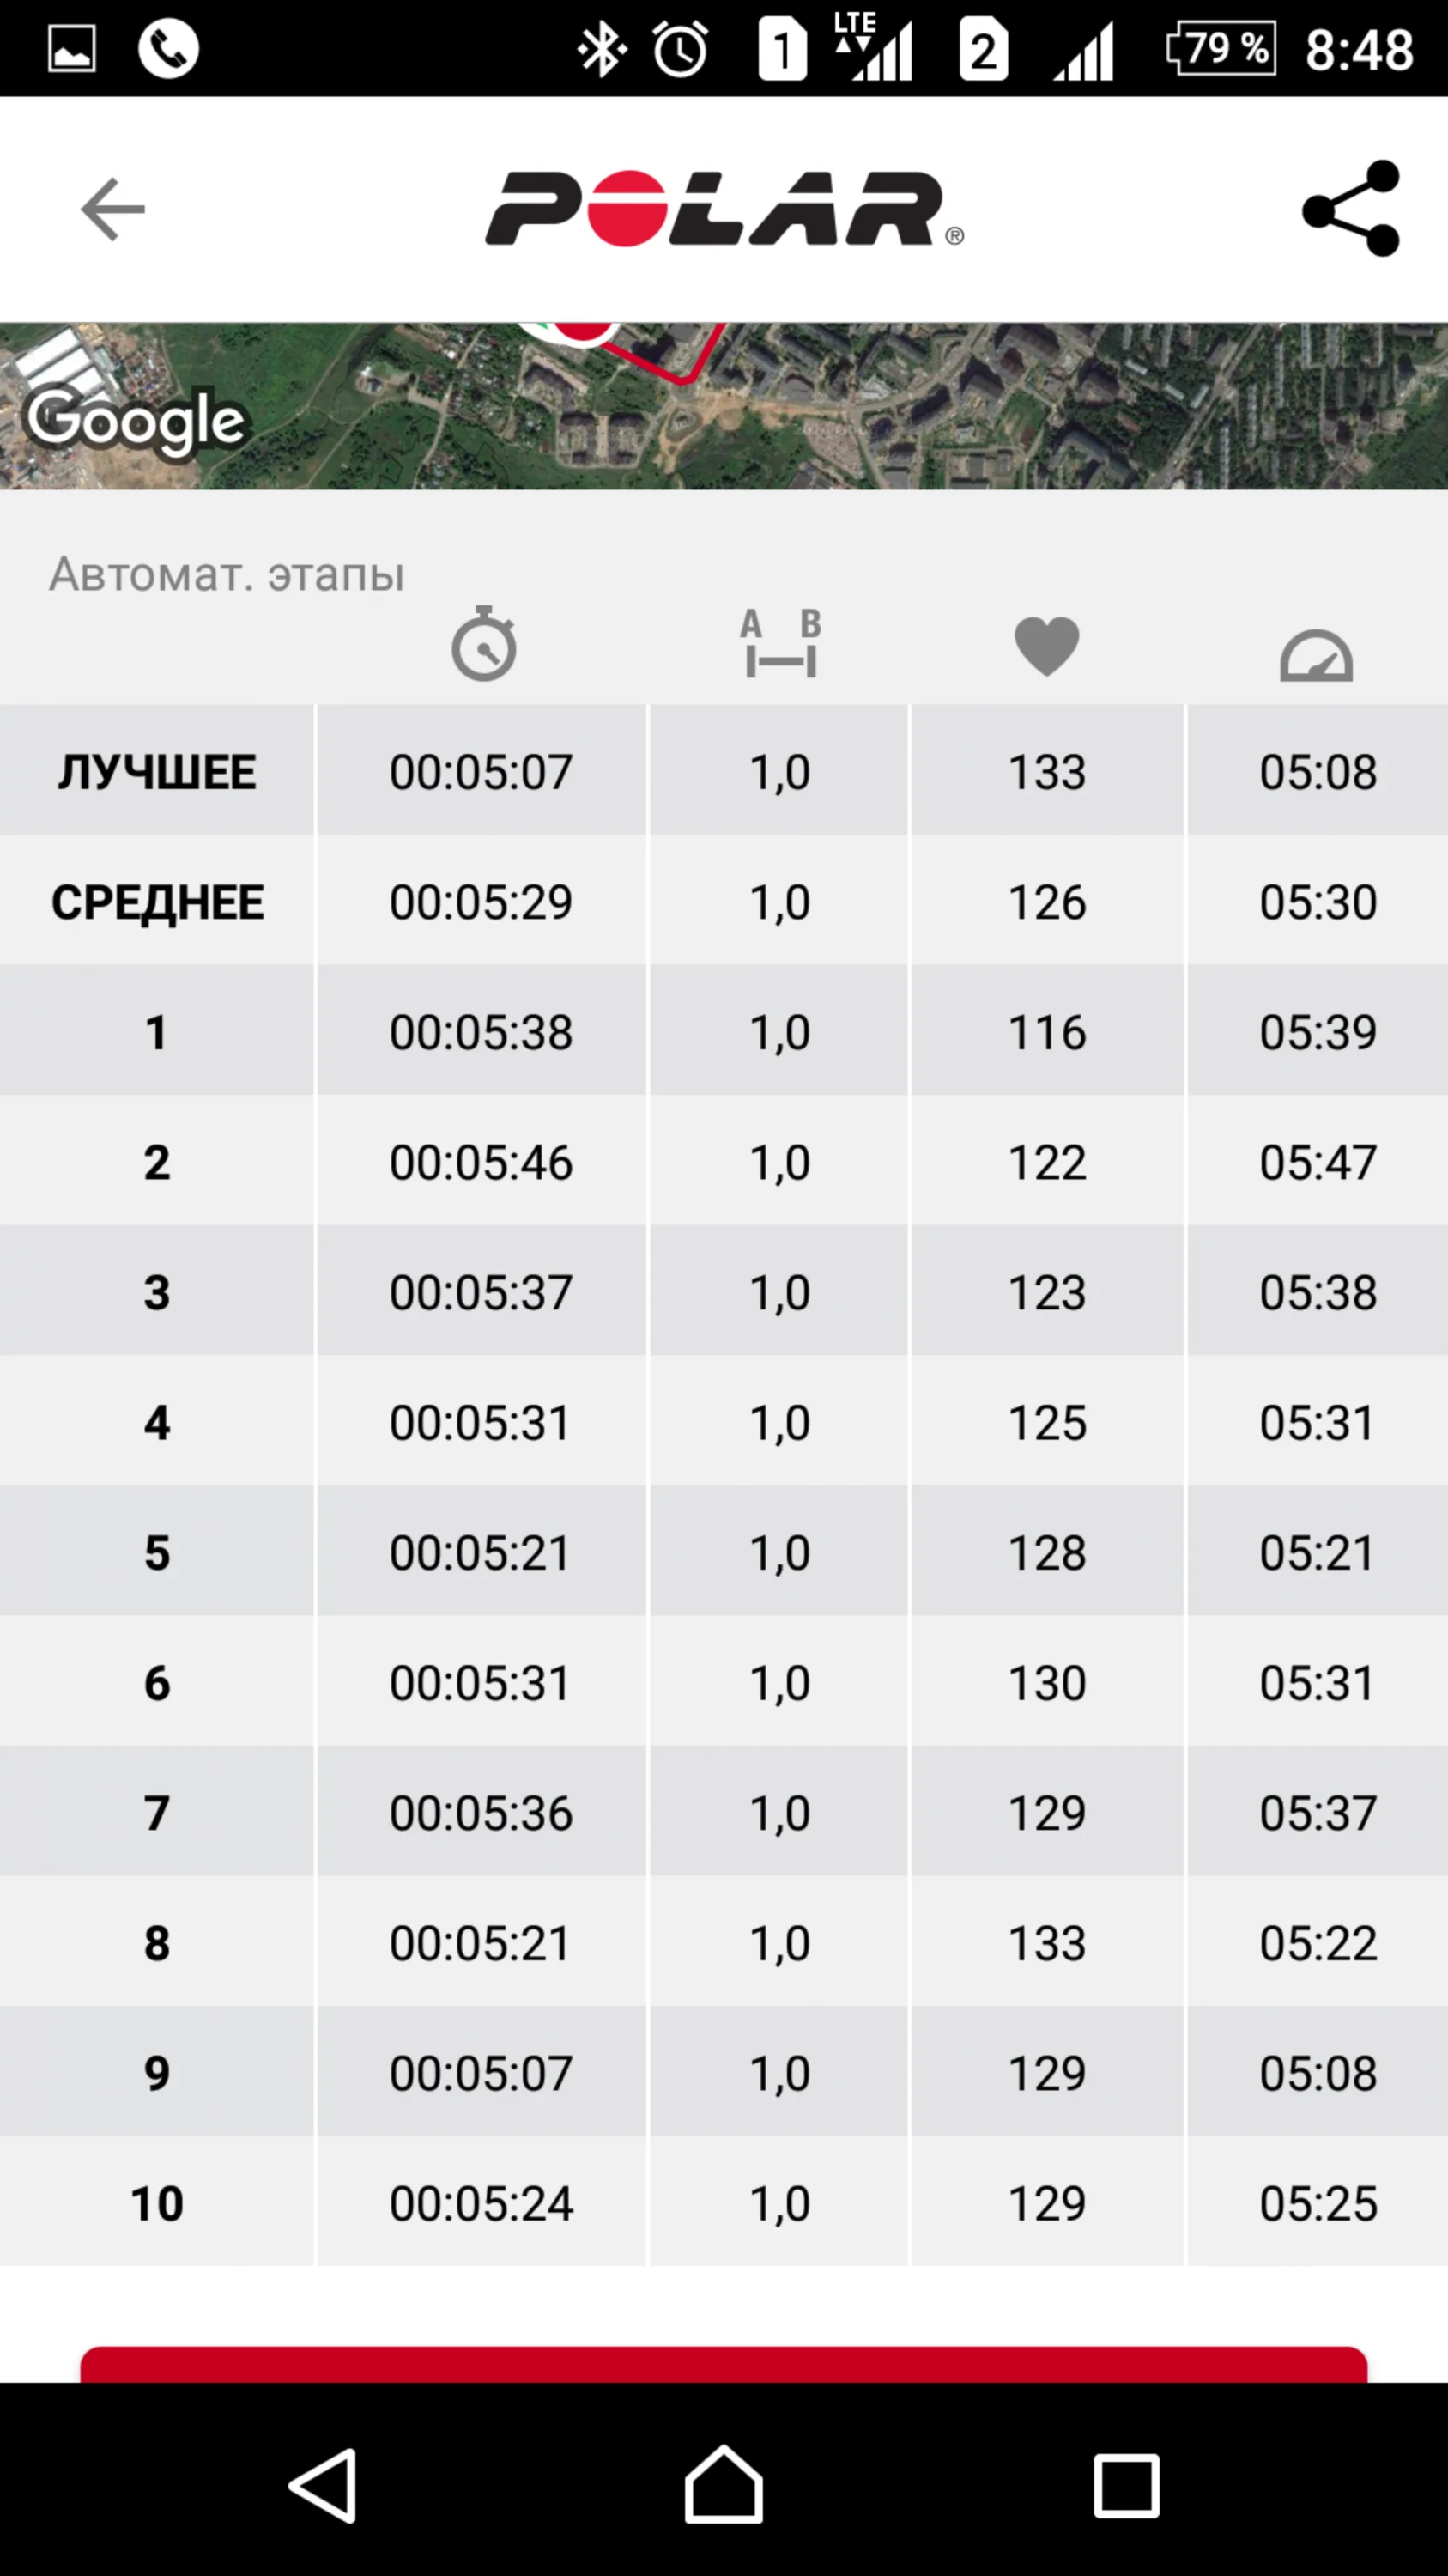
Task: Tap the stopwatch duration column icon
Action: 483,644
